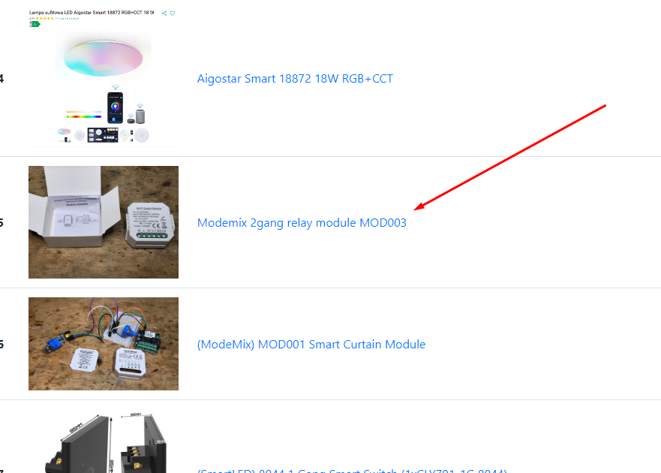This screenshot has width=661, height=473.
Task: Click the share icon beside the lamp title
Action: point(164,13)
